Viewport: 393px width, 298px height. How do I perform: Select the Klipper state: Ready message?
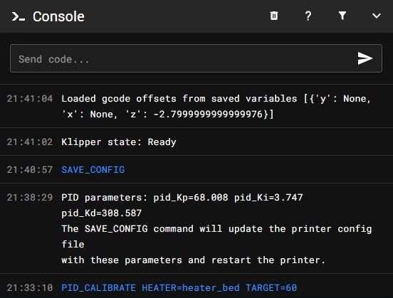click(x=119, y=142)
